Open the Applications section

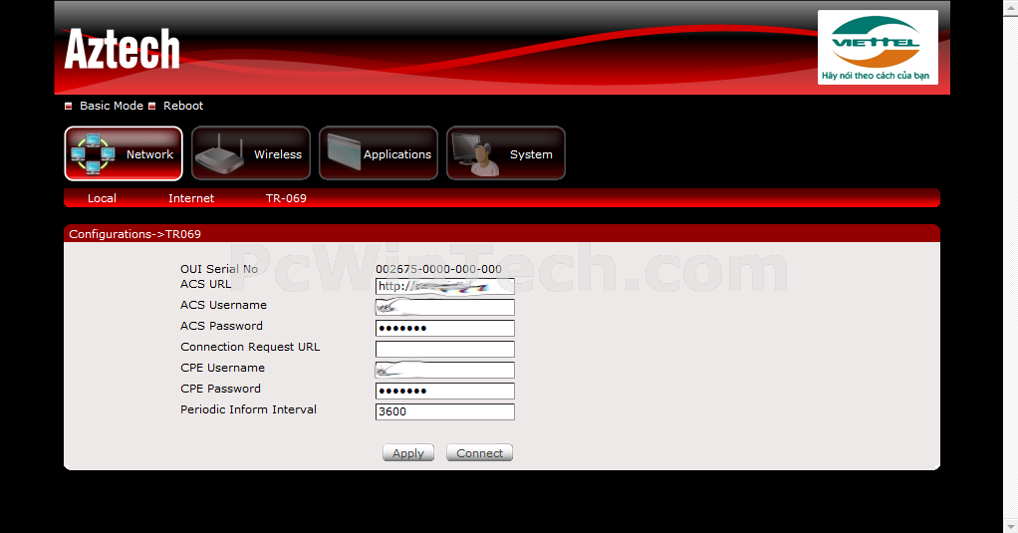pos(379,153)
